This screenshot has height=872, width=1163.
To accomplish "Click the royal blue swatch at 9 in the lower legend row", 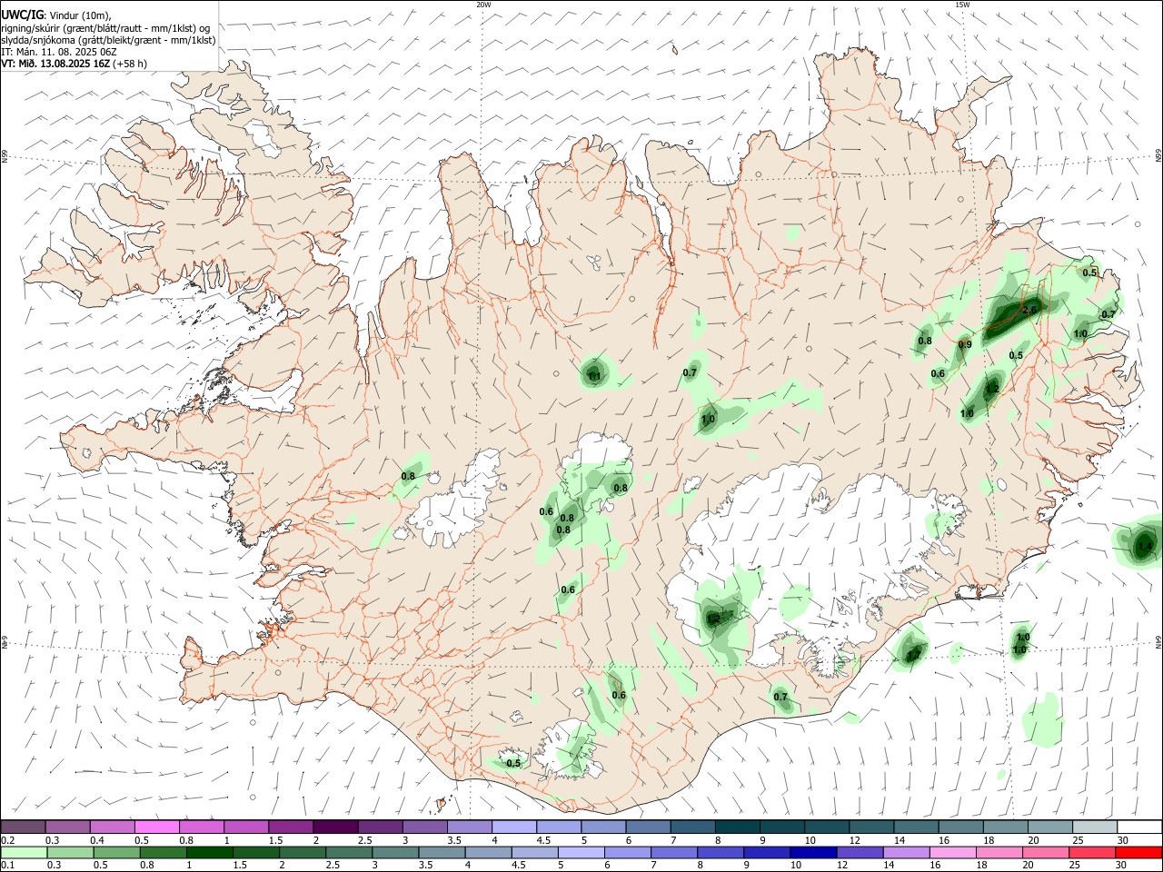I will coord(766,852).
